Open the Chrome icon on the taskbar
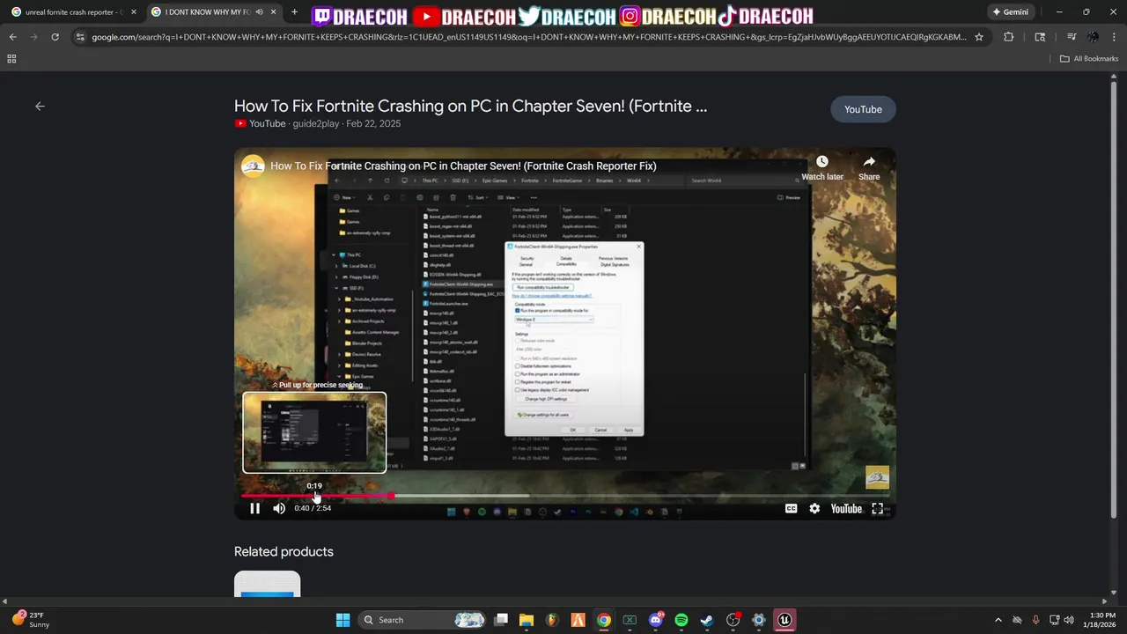Image resolution: width=1127 pixels, height=634 pixels. pyautogui.click(x=604, y=620)
